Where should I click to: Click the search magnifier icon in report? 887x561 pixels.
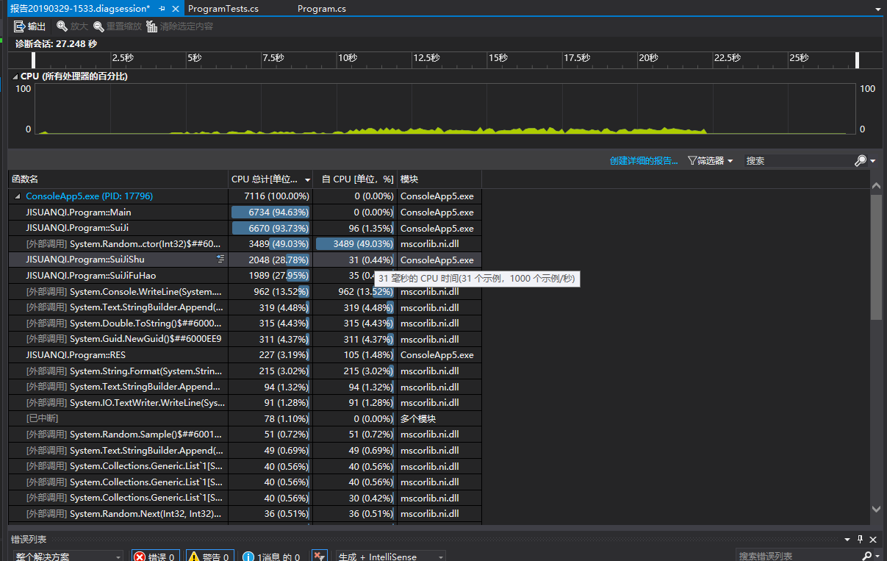coord(861,160)
